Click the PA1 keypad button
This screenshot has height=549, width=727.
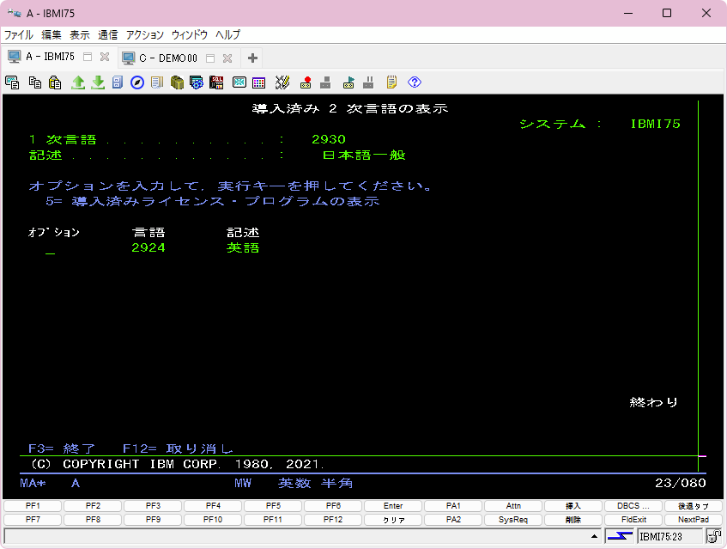(x=453, y=506)
